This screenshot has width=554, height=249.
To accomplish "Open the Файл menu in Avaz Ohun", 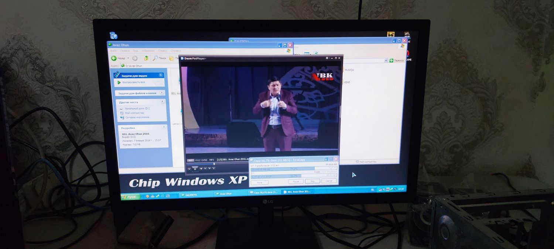I will click(x=114, y=51).
